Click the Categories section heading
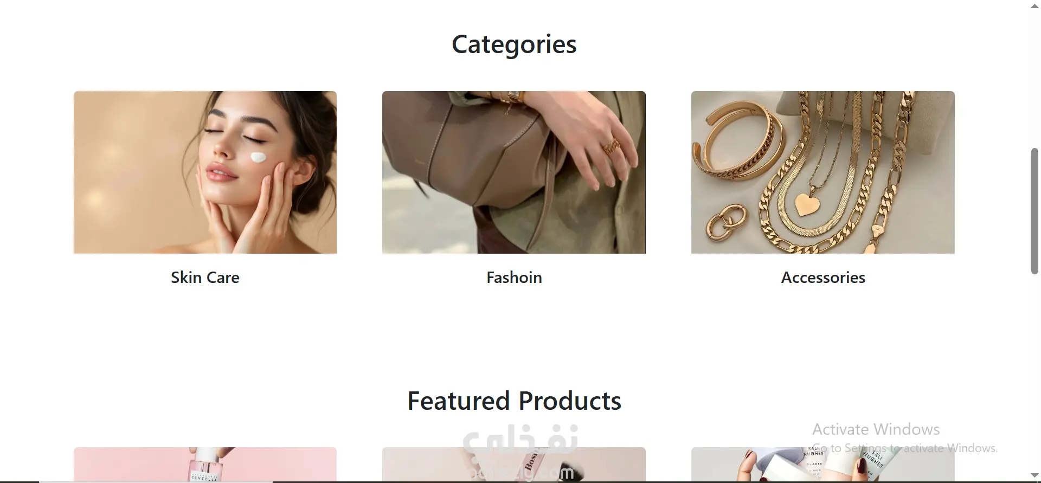Image resolution: width=1041 pixels, height=483 pixels. [x=514, y=44]
